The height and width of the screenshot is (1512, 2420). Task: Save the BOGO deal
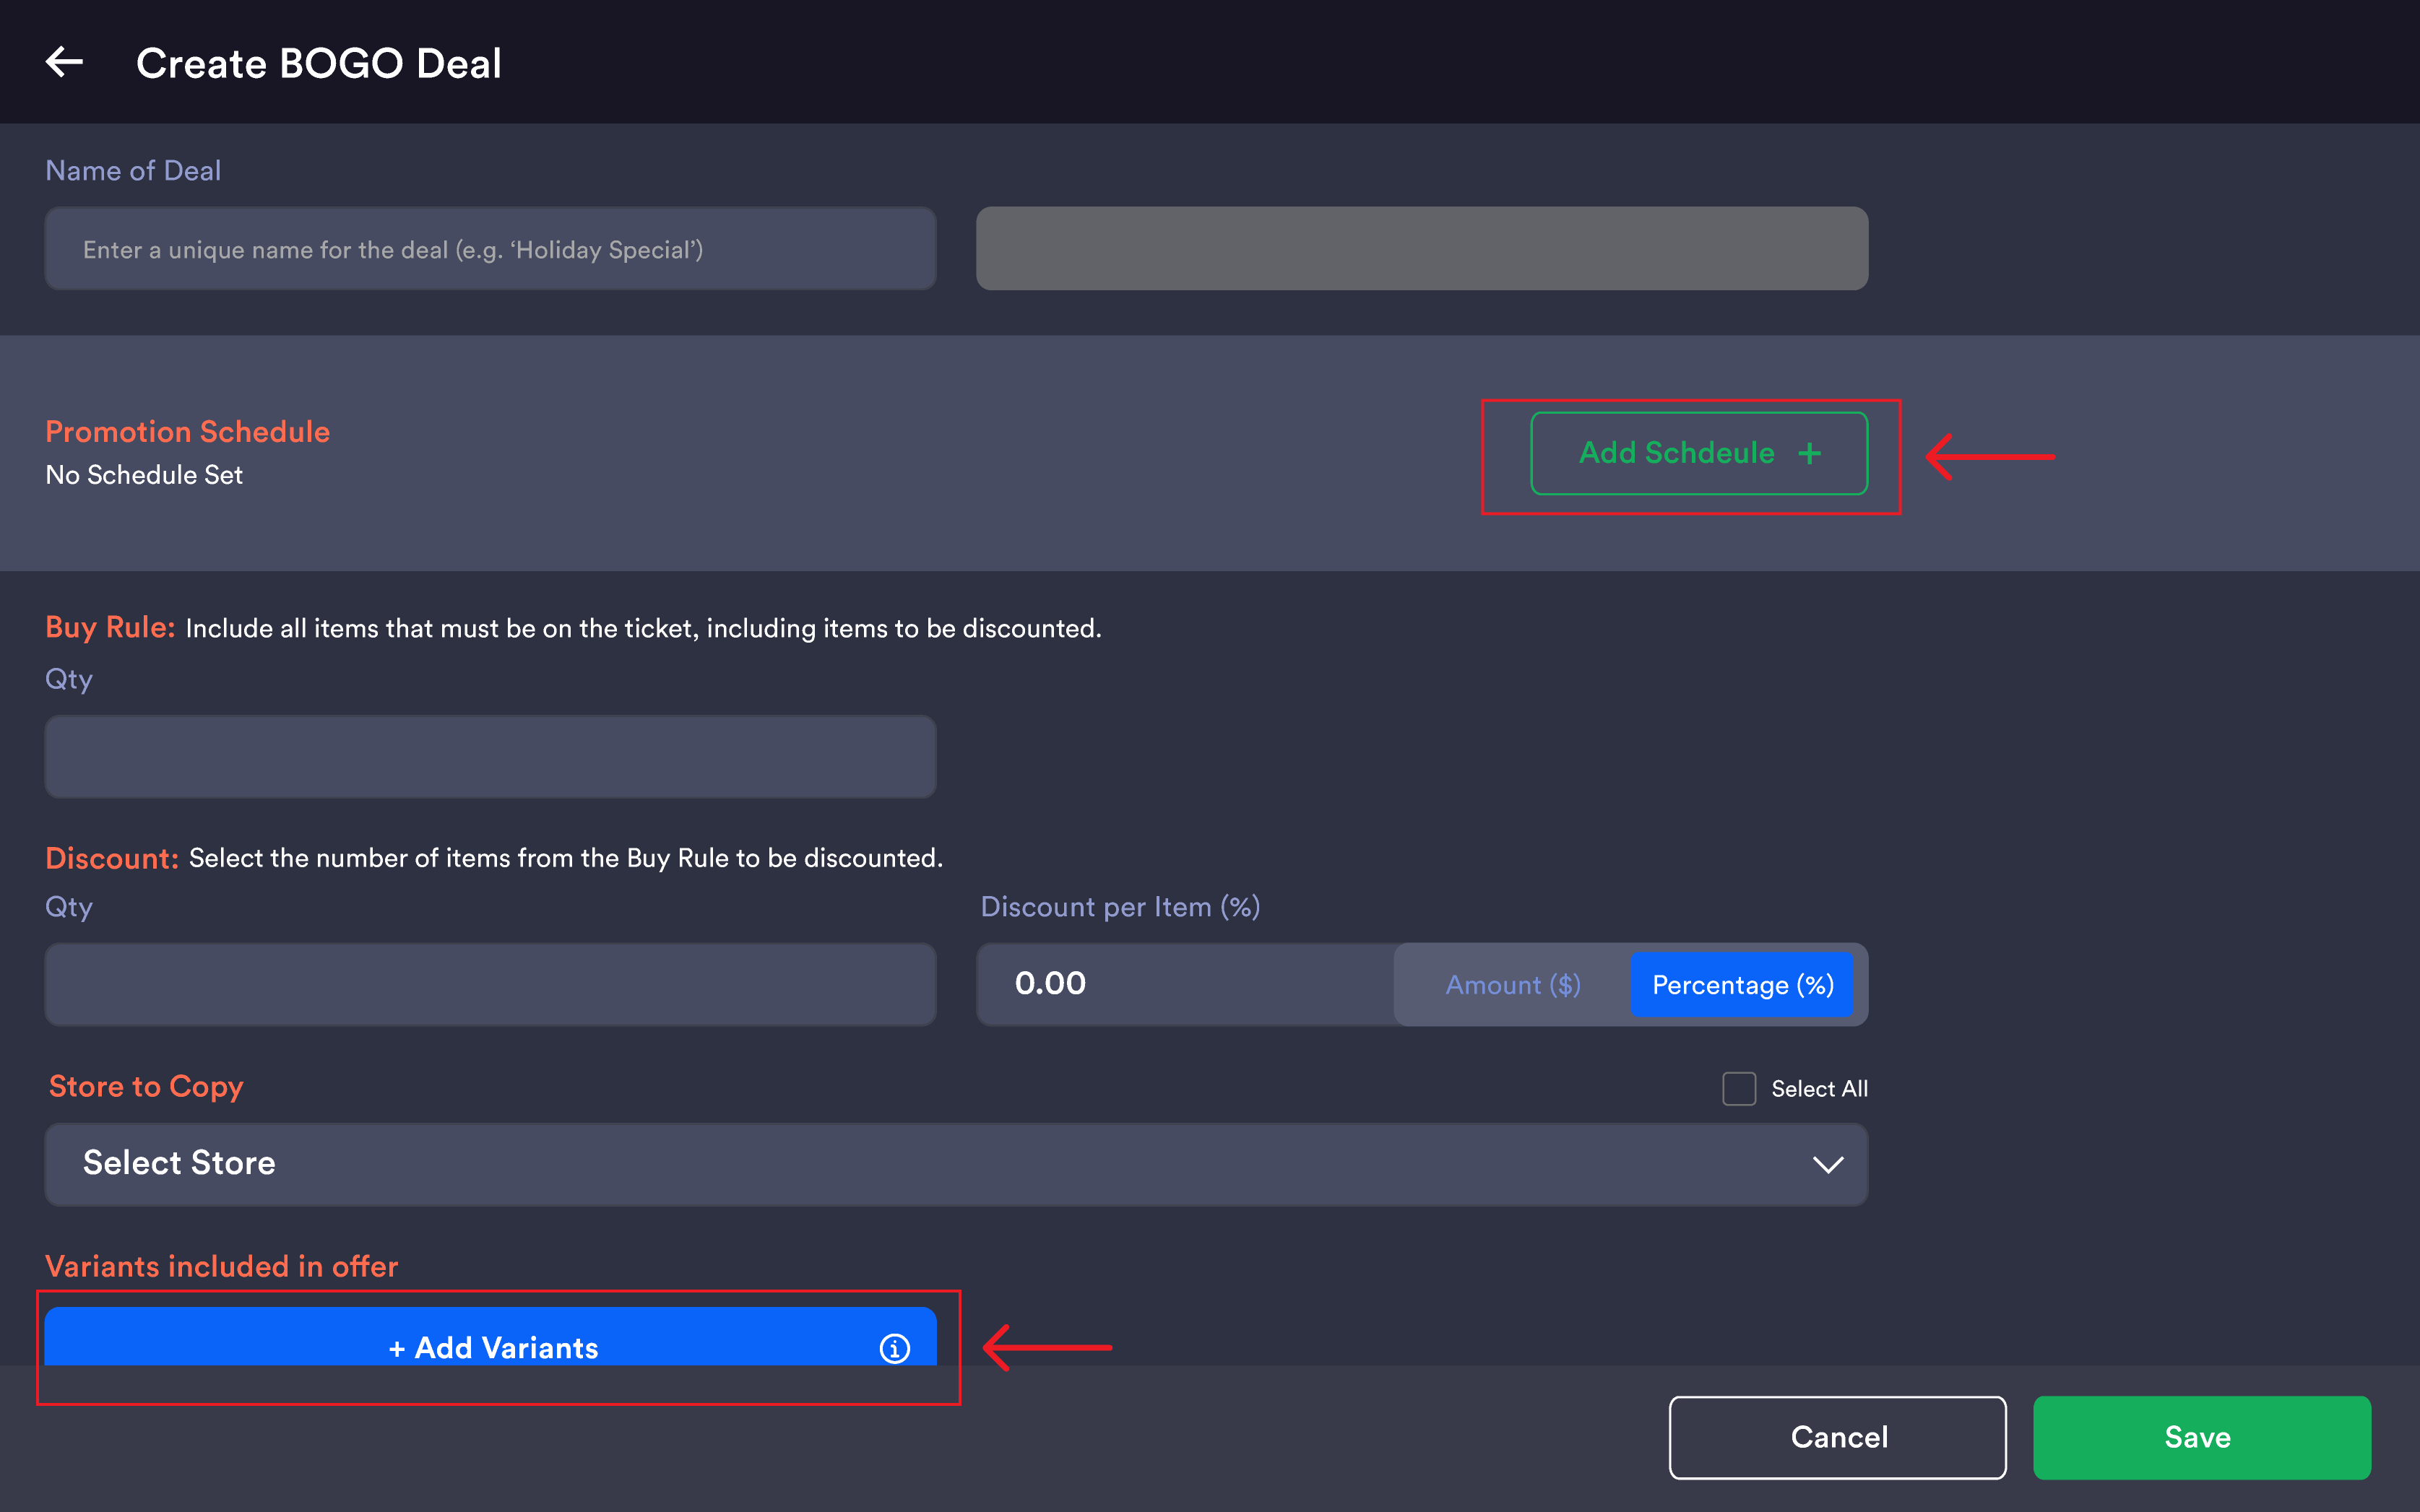2201,1437
